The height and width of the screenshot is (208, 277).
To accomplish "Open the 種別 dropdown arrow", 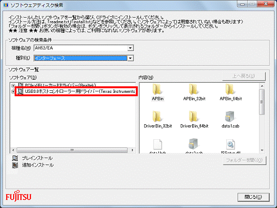I will pos(130,58).
